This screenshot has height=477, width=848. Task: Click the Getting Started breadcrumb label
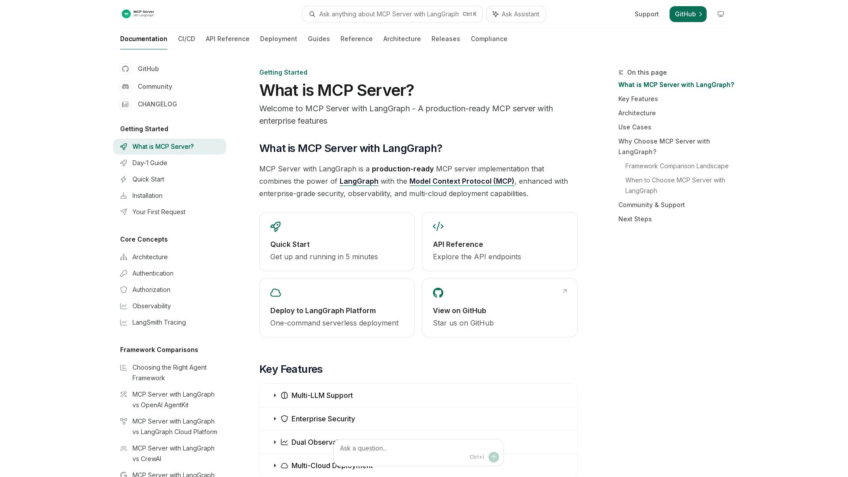283,72
